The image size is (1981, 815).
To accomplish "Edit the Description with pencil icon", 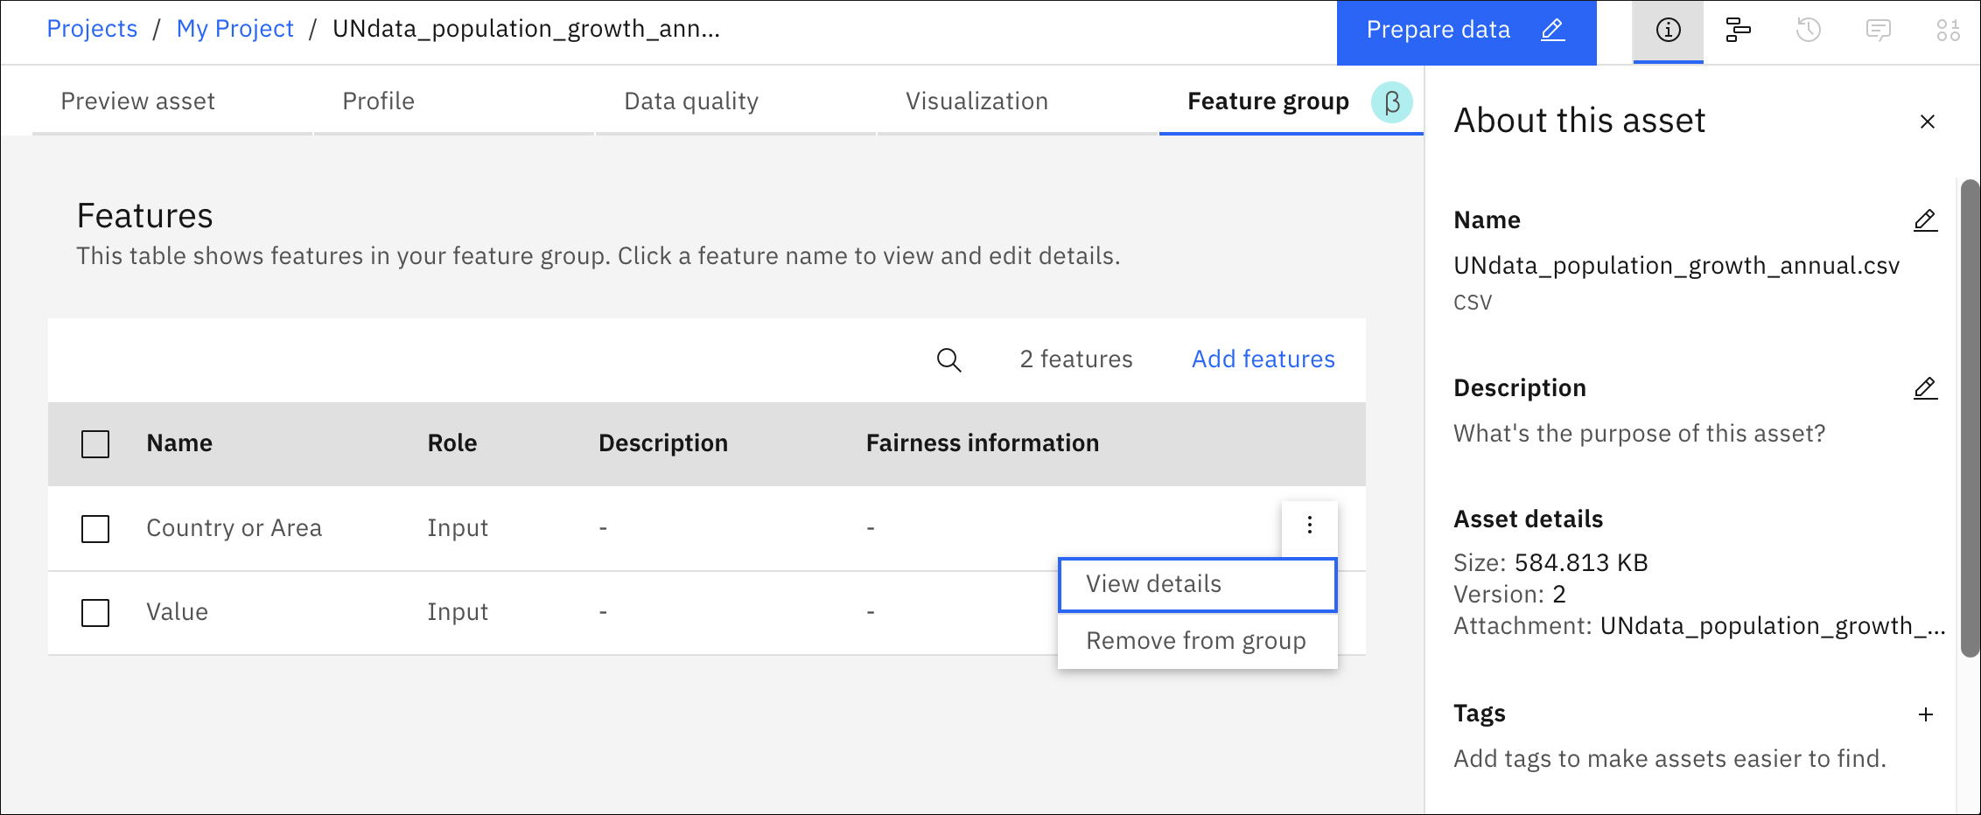I will [x=1925, y=388].
